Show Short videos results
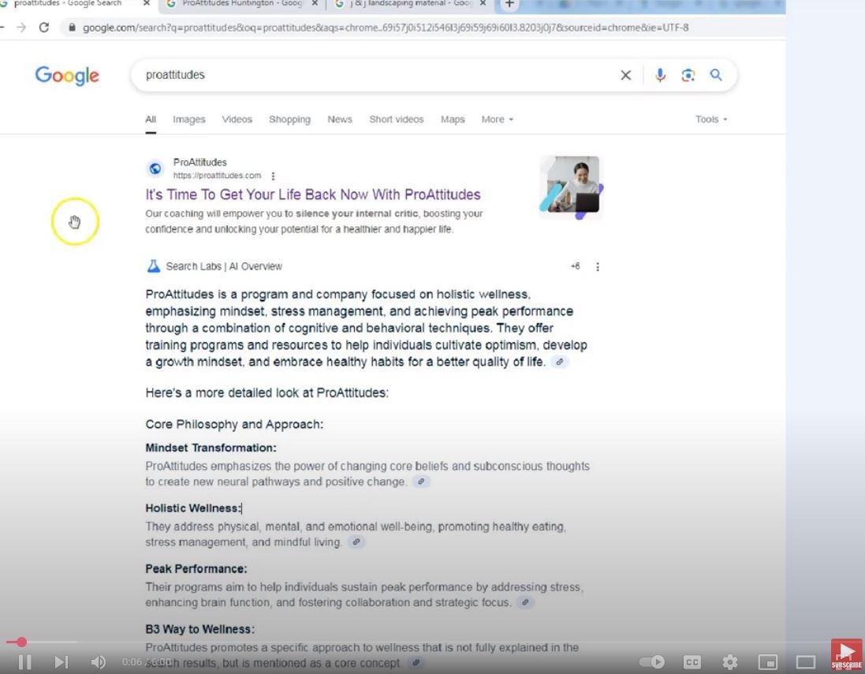Screen dimensions: 865x674 [x=396, y=120]
